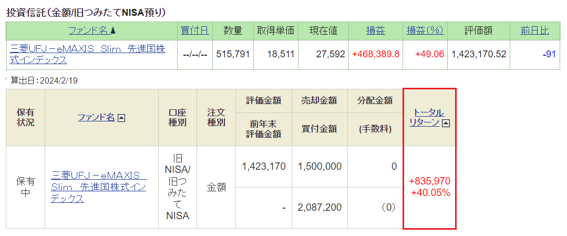Select the 前年末評価金額 column header
567x236 pixels.
click(x=264, y=129)
